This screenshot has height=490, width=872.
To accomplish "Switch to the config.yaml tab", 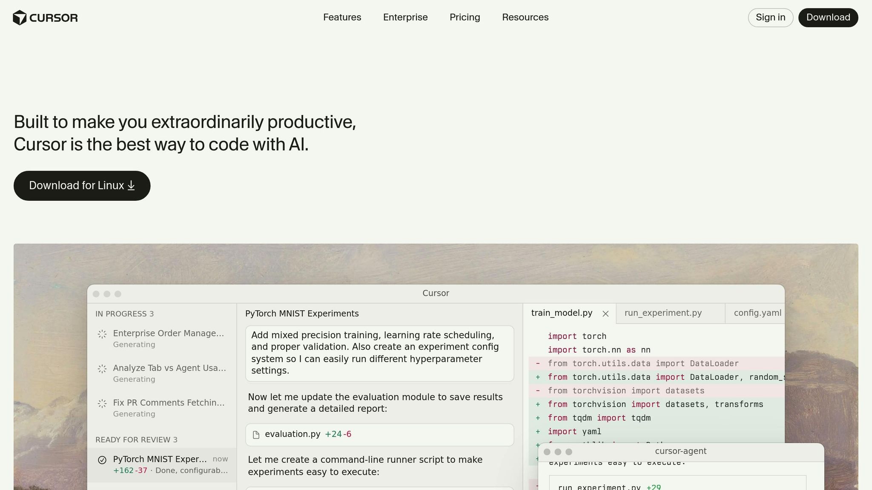I will pyautogui.click(x=757, y=313).
